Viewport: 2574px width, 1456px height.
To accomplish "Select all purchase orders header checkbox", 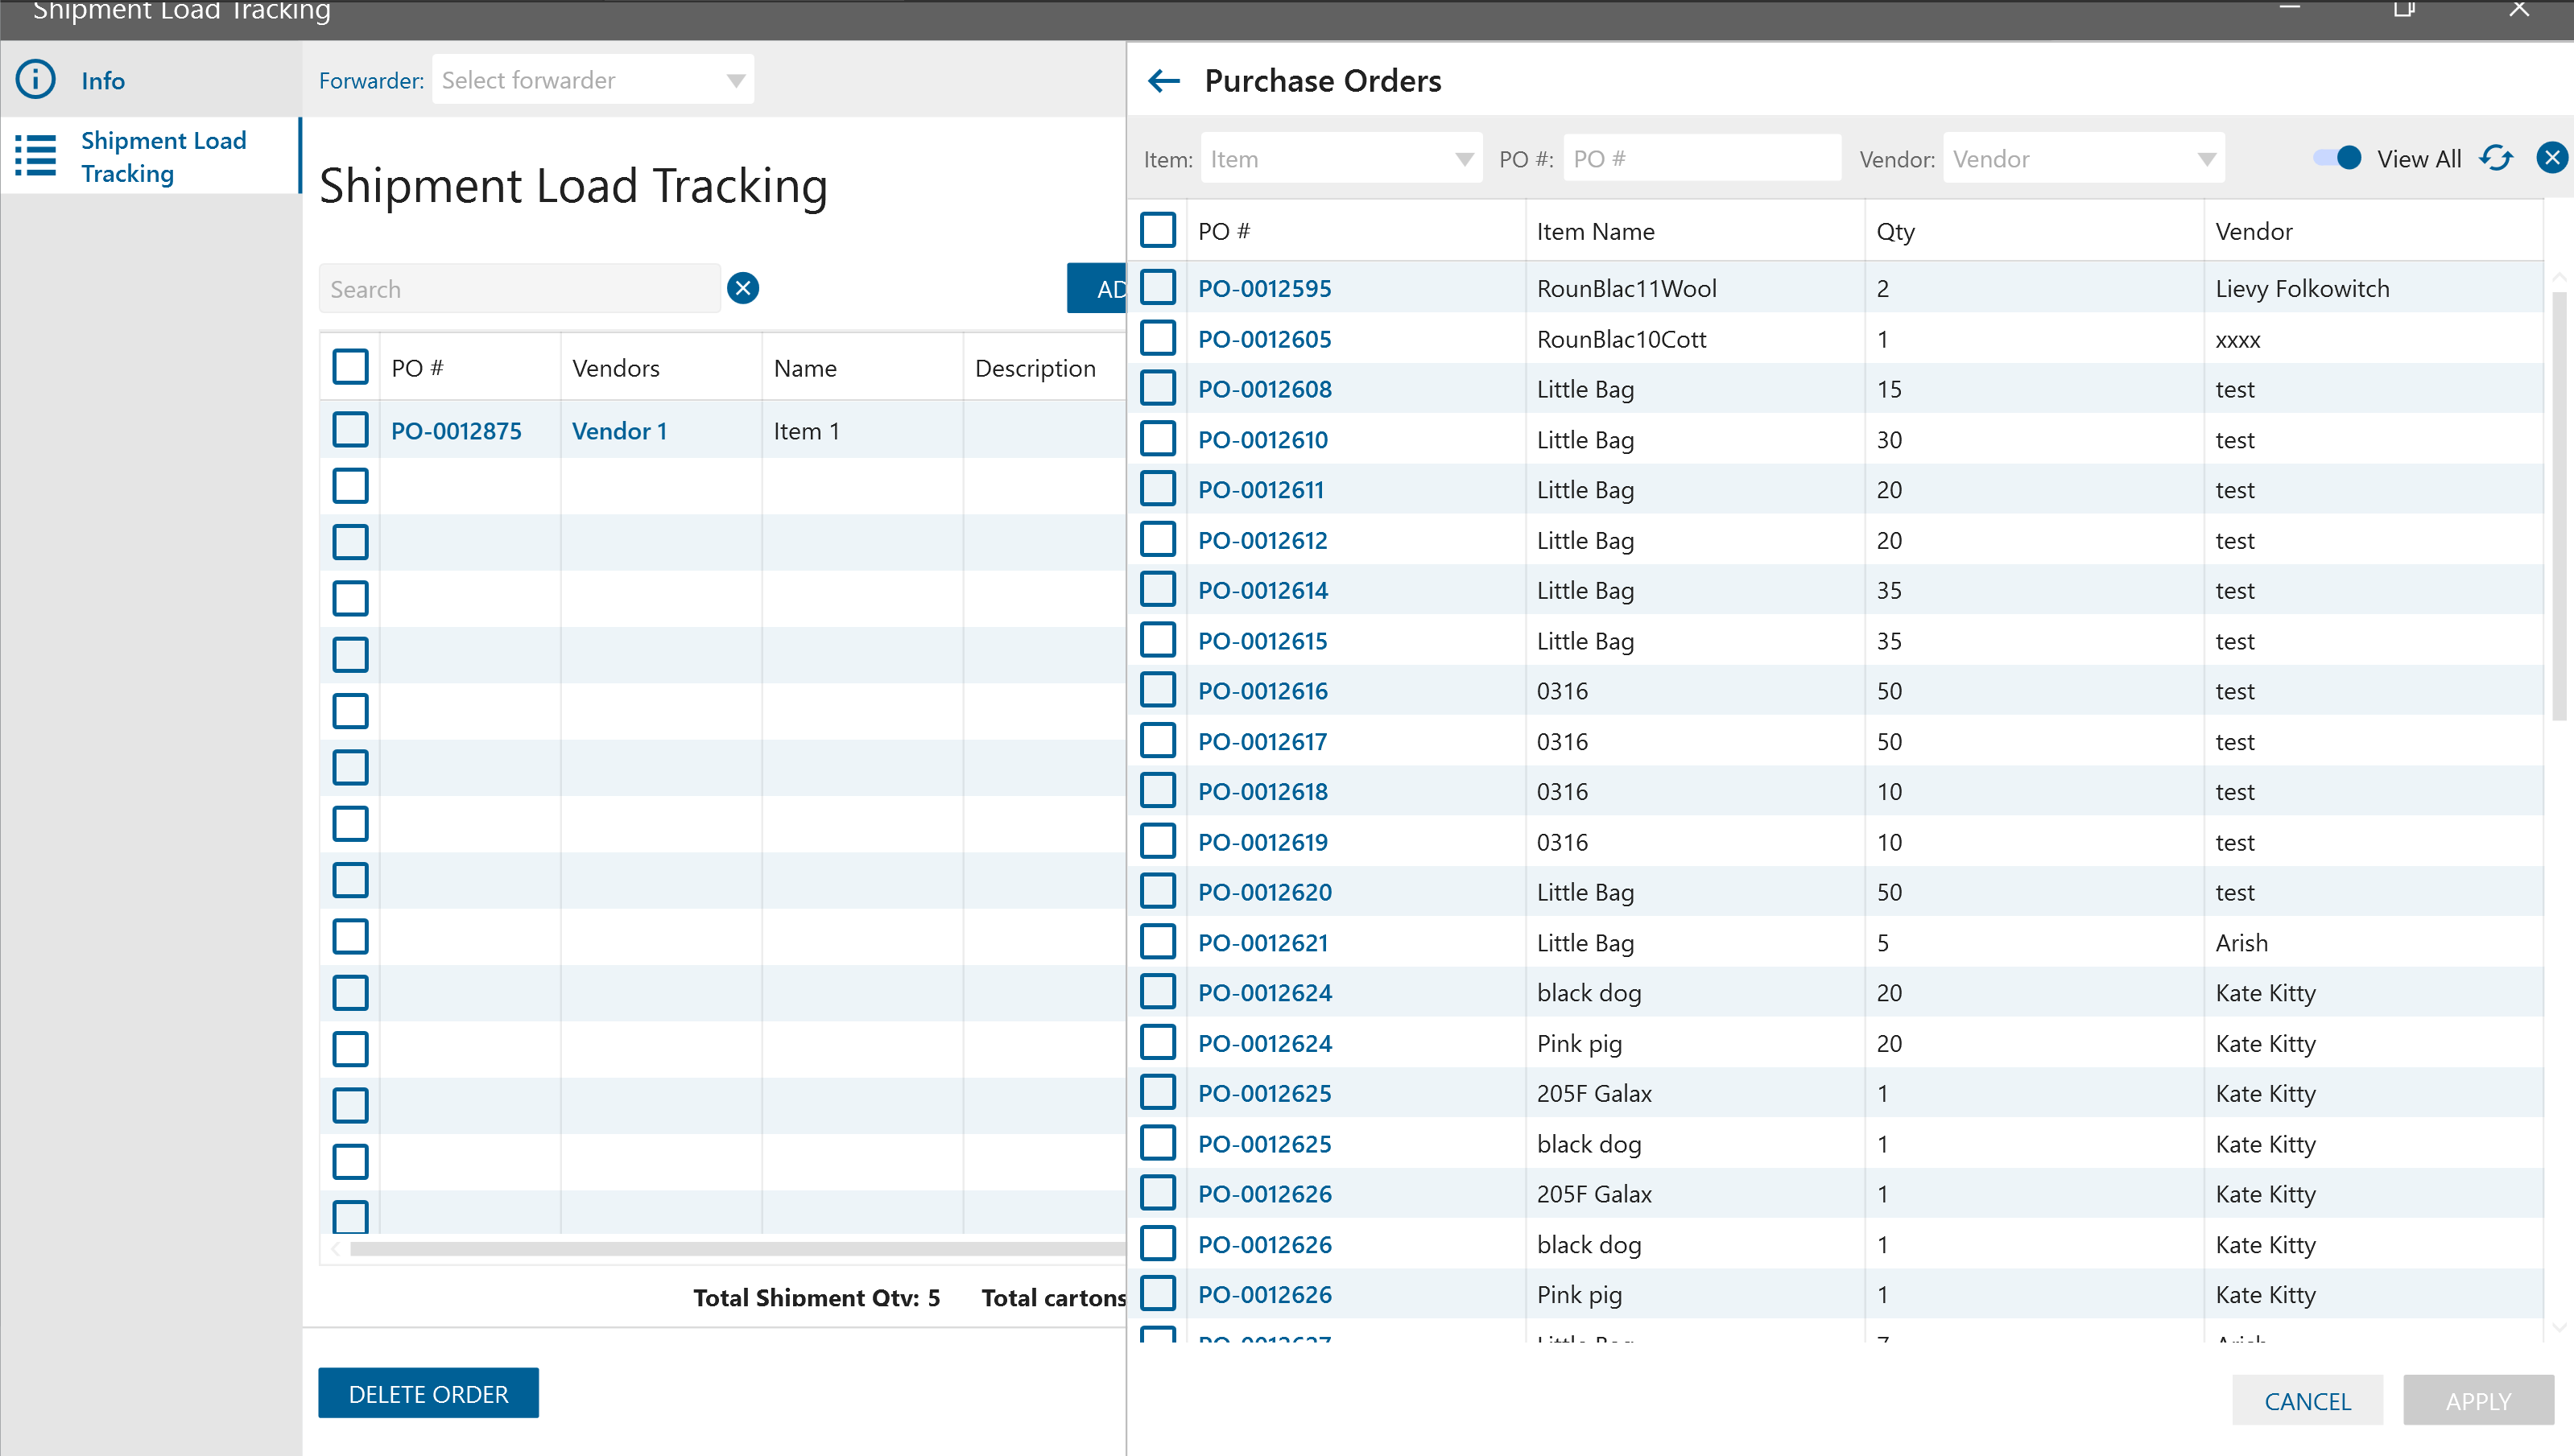I will tap(1158, 231).
